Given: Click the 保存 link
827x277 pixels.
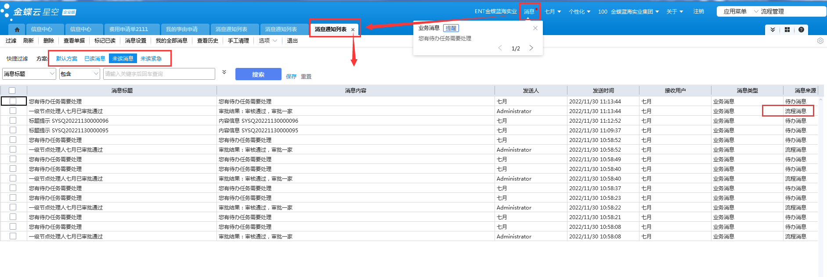Looking at the screenshot, I should (291, 76).
